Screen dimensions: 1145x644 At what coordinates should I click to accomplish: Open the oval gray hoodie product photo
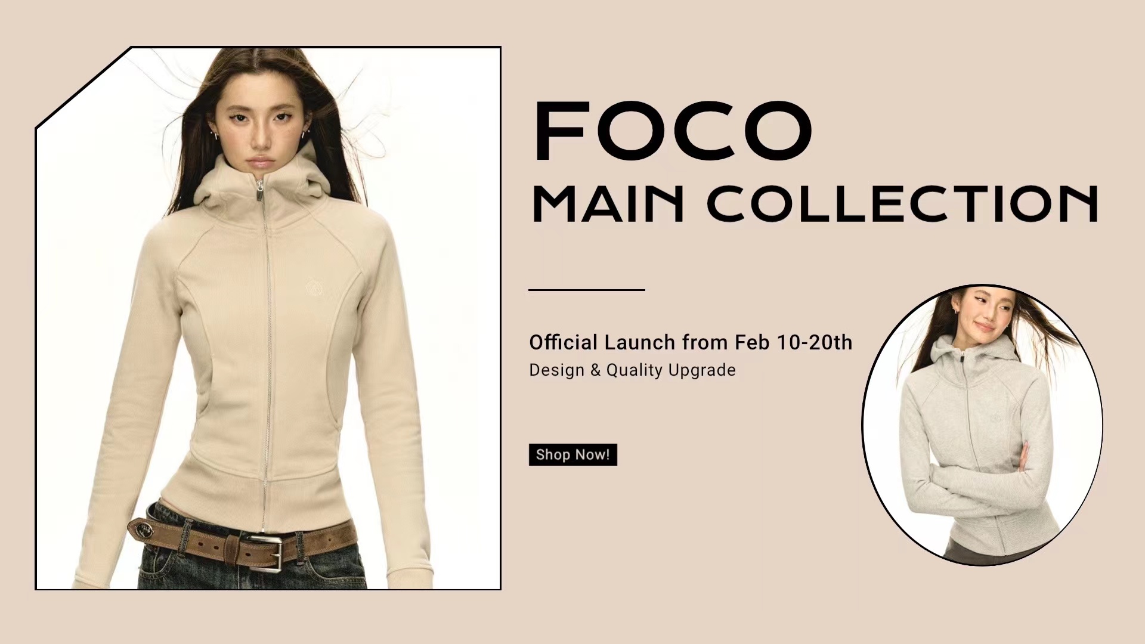(982, 425)
